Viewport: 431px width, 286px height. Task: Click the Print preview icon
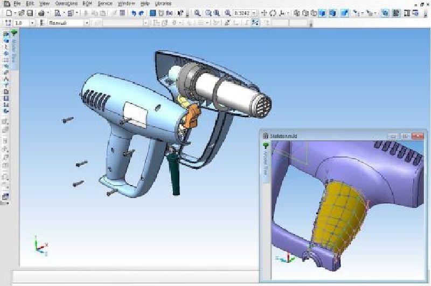point(58,13)
